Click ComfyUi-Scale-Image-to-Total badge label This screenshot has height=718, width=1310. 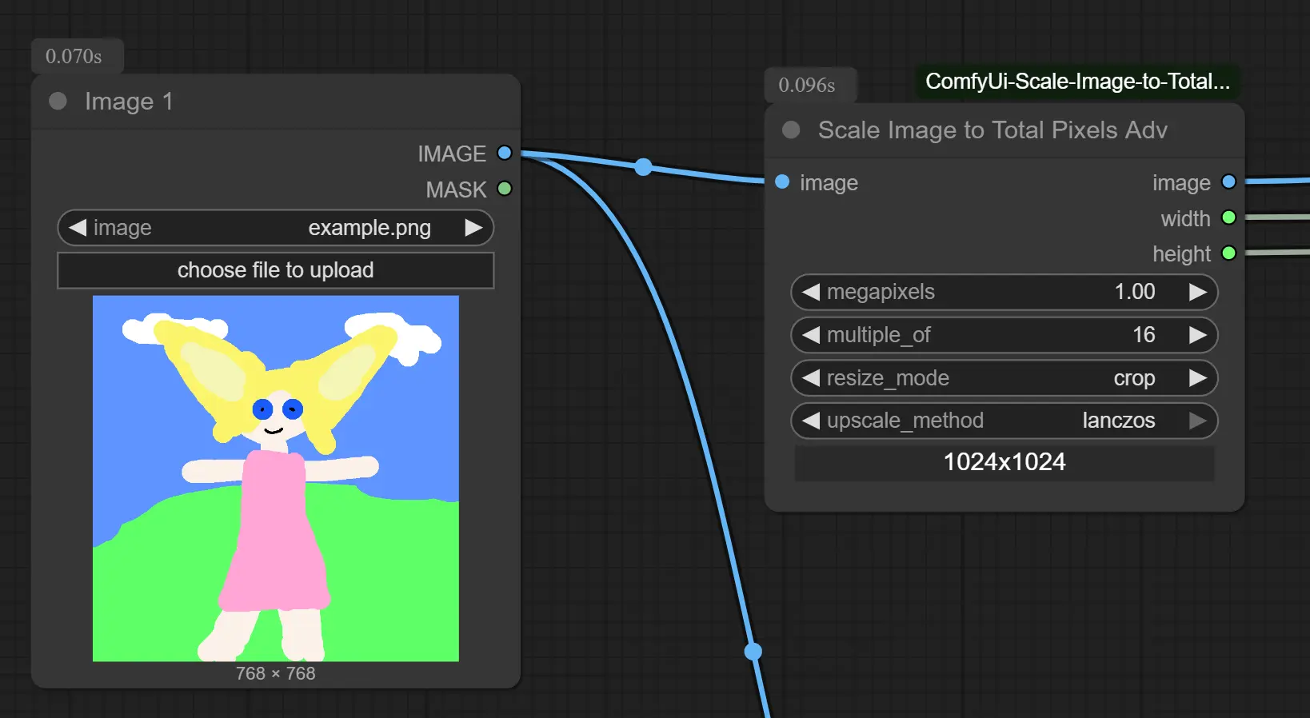pos(1076,82)
